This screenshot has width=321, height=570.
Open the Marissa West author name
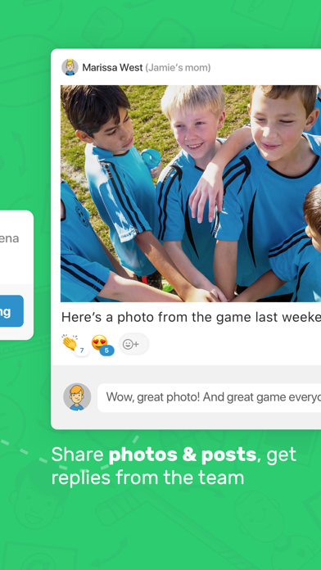[112, 68]
